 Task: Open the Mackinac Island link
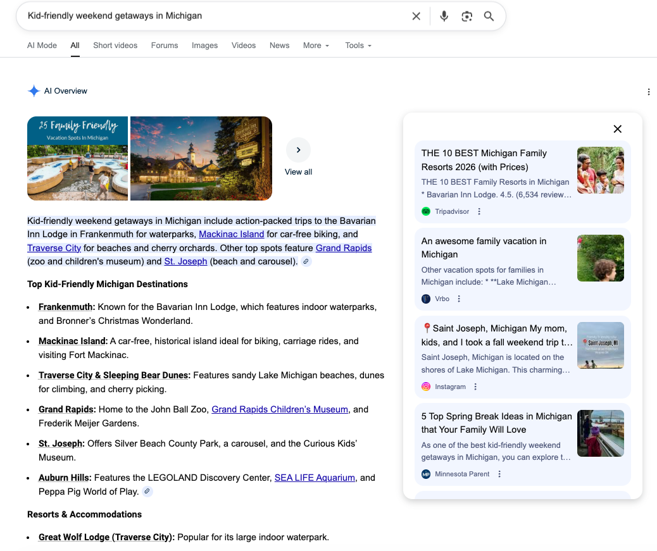tap(231, 234)
